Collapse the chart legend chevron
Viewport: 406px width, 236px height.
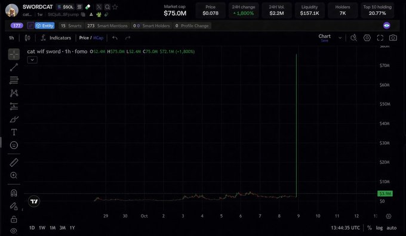pyautogui.click(x=32, y=60)
